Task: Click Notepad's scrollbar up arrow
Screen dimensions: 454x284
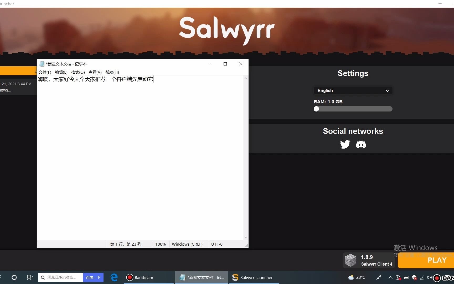Action: coord(246,78)
